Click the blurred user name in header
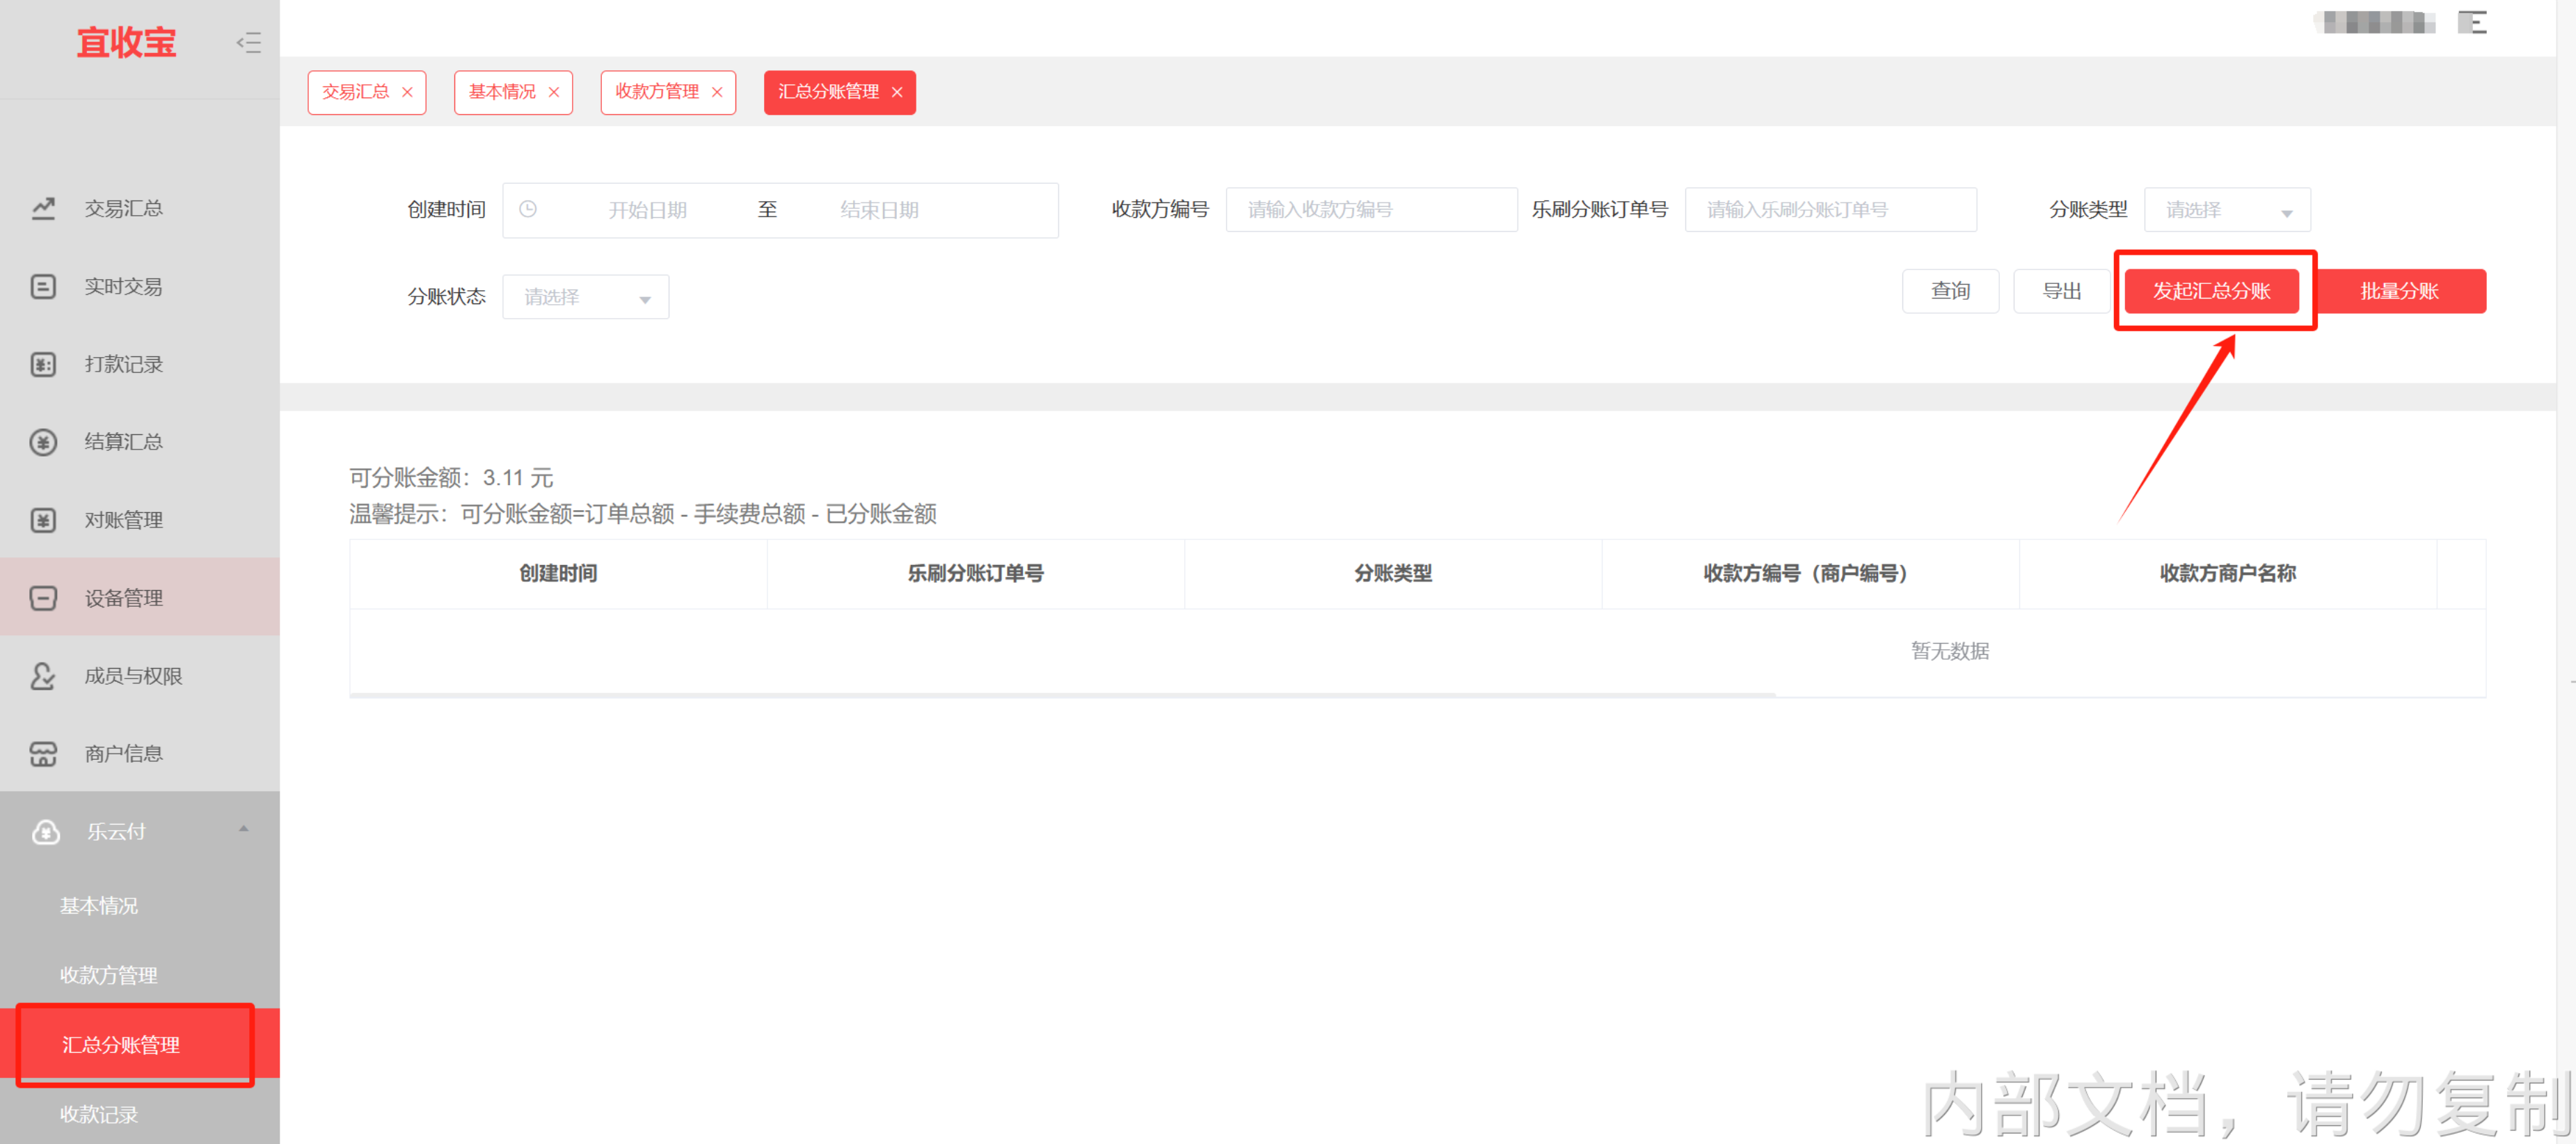Image resolution: width=2576 pixels, height=1144 pixels. point(2374,22)
